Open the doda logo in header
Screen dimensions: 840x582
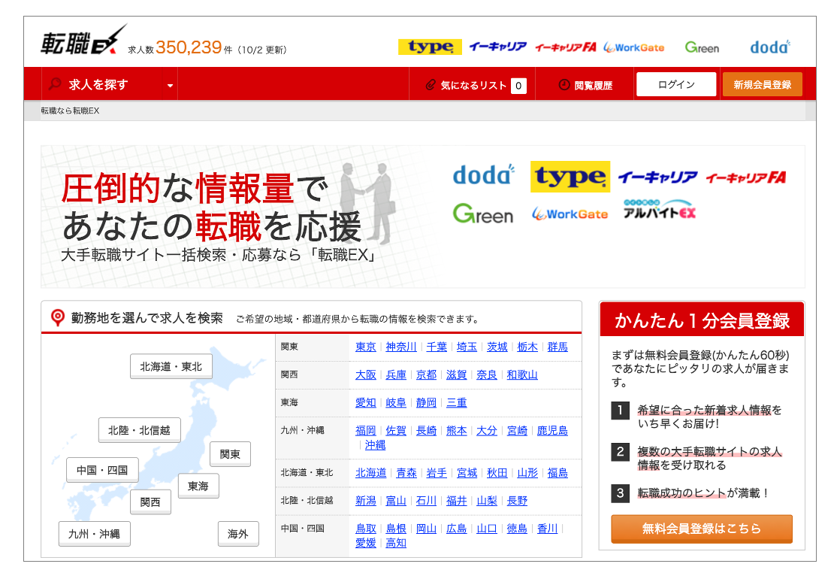770,47
